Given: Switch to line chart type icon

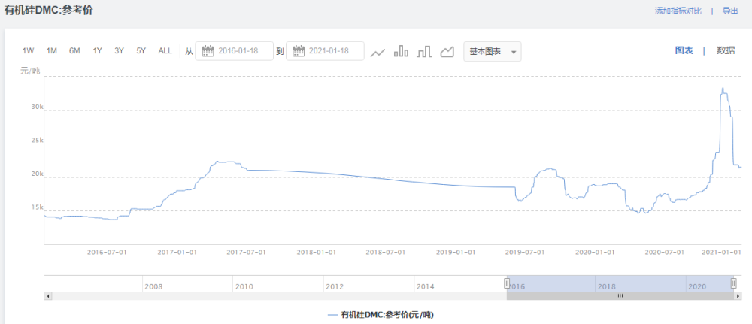Looking at the screenshot, I should click(378, 52).
